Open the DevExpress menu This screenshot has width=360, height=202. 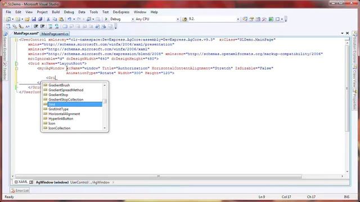coord(121,12)
